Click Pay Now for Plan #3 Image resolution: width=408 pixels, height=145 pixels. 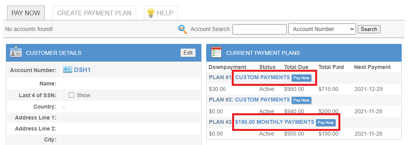(x=326, y=122)
